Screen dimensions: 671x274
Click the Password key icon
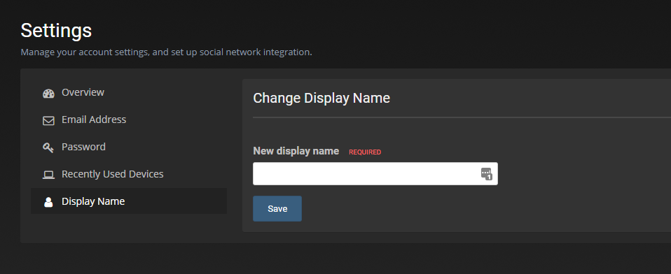coord(48,147)
